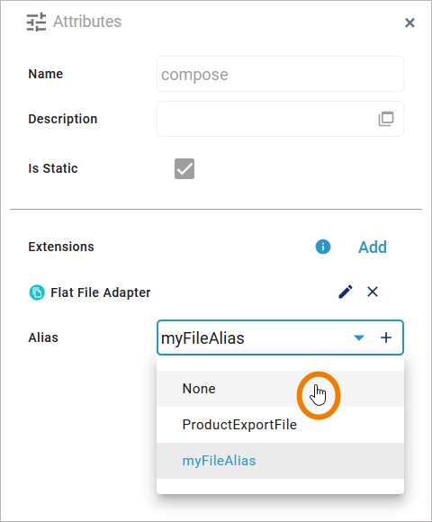Click the Extensions info icon
This screenshot has height=522, width=432.
323,247
